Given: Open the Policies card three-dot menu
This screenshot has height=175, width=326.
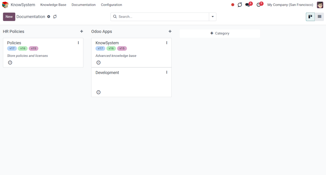Looking at the screenshot, I should (x=78, y=43).
